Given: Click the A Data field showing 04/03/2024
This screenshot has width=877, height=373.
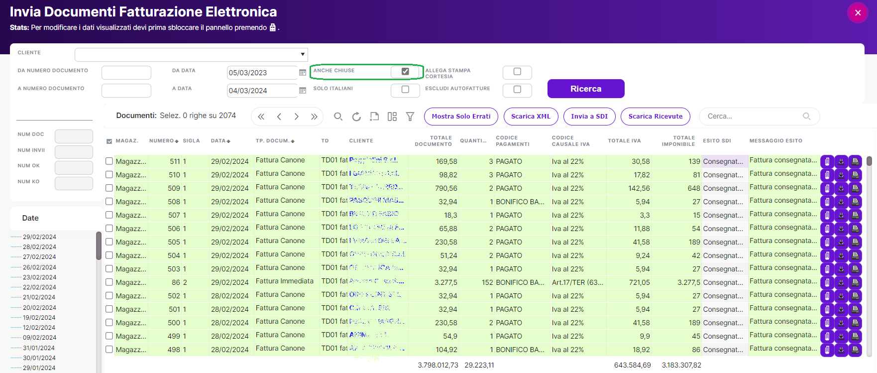Looking at the screenshot, I should point(262,91).
